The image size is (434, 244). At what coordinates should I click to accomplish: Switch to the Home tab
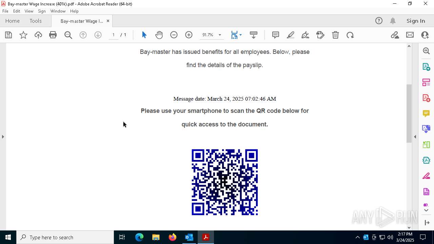13,21
